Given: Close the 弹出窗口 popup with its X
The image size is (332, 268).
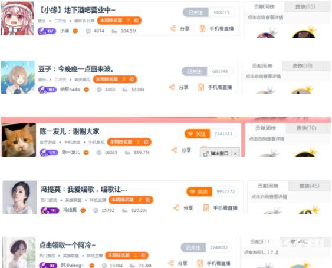Looking at the screenshot, I should [235, 154].
